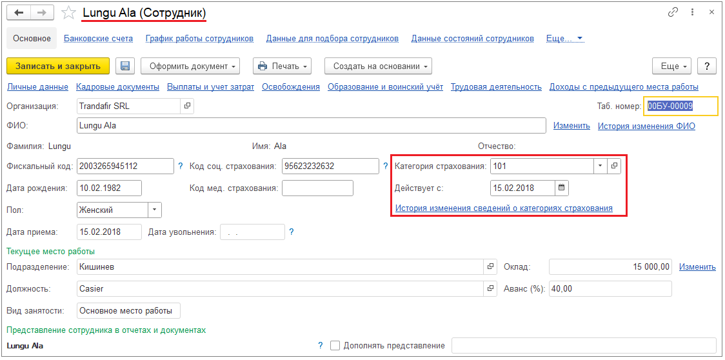This screenshot has height=360, width=725.
Task: Expand Категория страхования dropdown arrow
Action: pyautogui.click(x=600, y=166)
